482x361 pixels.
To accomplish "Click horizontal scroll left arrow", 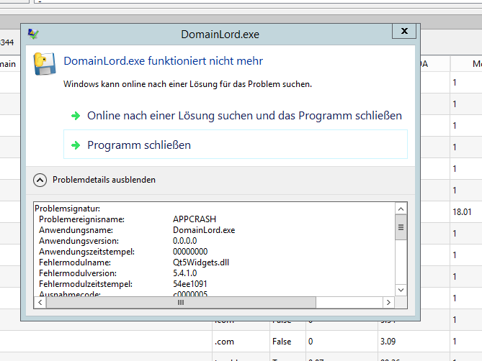I will [40, 303].
